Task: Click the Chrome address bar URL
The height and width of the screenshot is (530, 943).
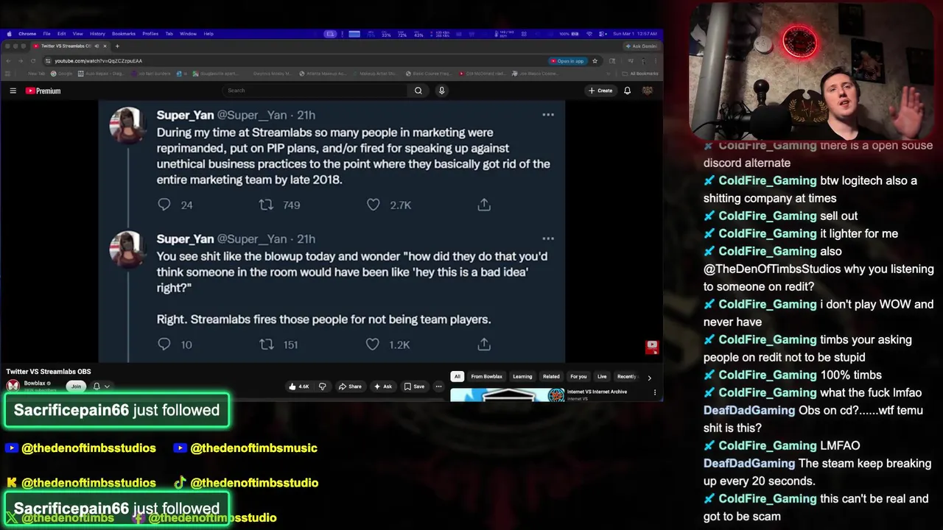Action: [98, 61]
